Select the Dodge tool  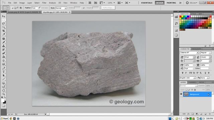[4, 64]
